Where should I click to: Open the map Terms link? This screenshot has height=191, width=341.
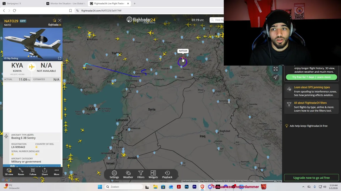click(278, 181)
